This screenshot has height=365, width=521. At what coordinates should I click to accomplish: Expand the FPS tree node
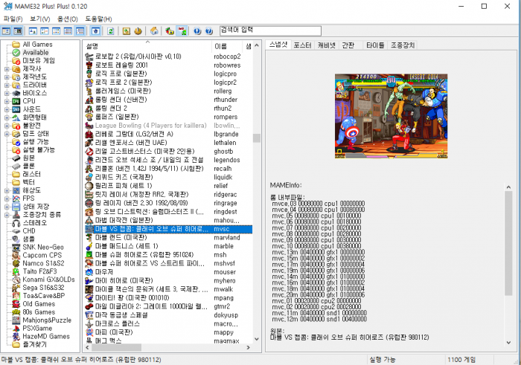pyautogui.click(x=7, y=198)
